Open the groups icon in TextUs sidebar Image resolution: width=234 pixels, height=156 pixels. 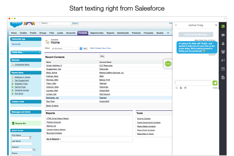(223, 52)
